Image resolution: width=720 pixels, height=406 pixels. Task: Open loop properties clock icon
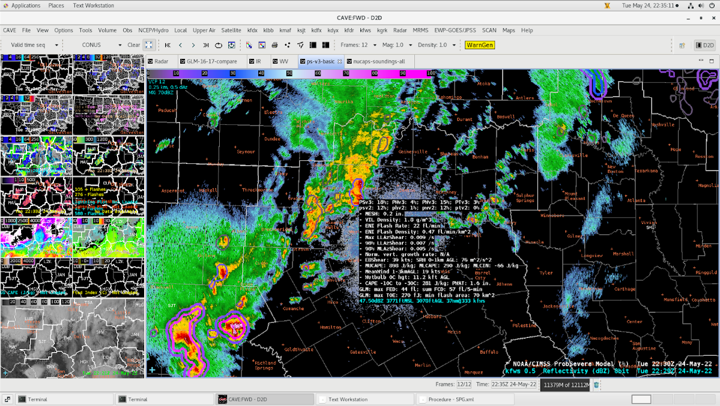pos(231,45)
